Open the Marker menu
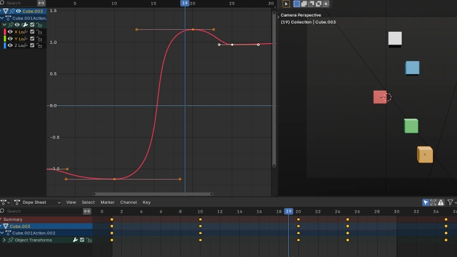 click(x=107, y=202)
